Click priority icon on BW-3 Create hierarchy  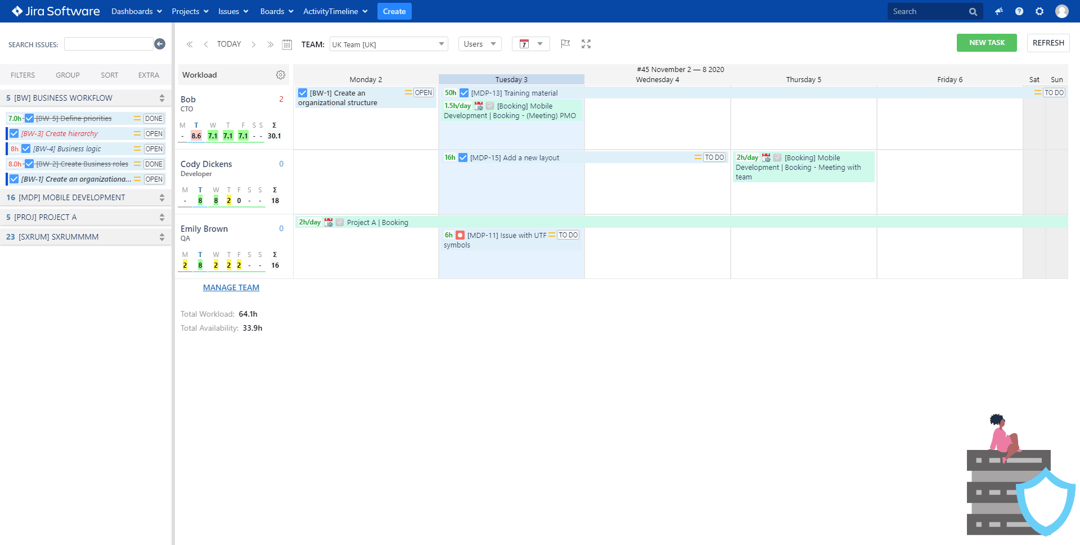click(x=137, y=134)
